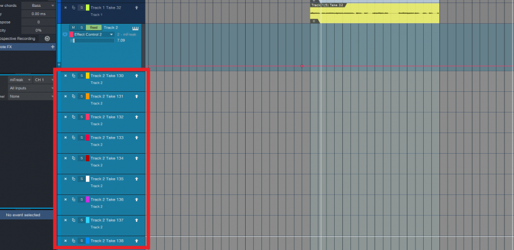This screenshot has height=250, width=514.
Task: Remove the Track 1 Take 32 layer
Action: pos(65,7)
